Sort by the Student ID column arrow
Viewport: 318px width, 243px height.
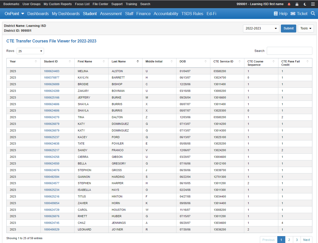tap(70, 61)
